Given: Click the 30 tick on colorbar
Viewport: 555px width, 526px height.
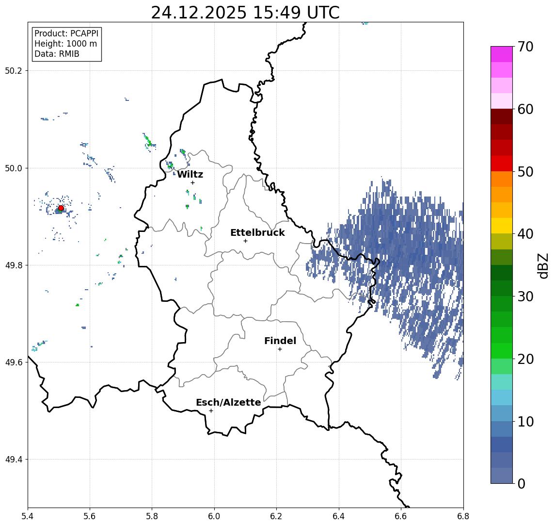Looking at the screenshot, I should [x=525, y=296].
